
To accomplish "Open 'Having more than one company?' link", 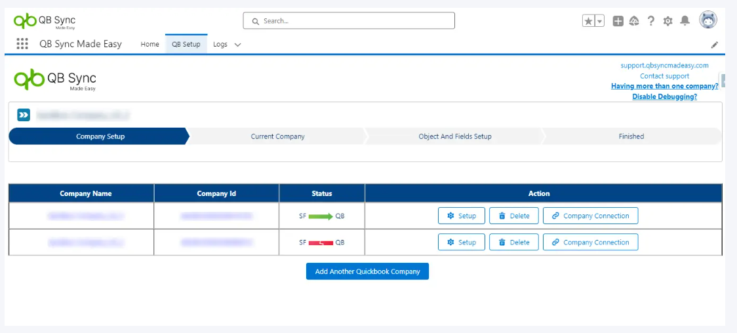I will click(x=664, y=86).
